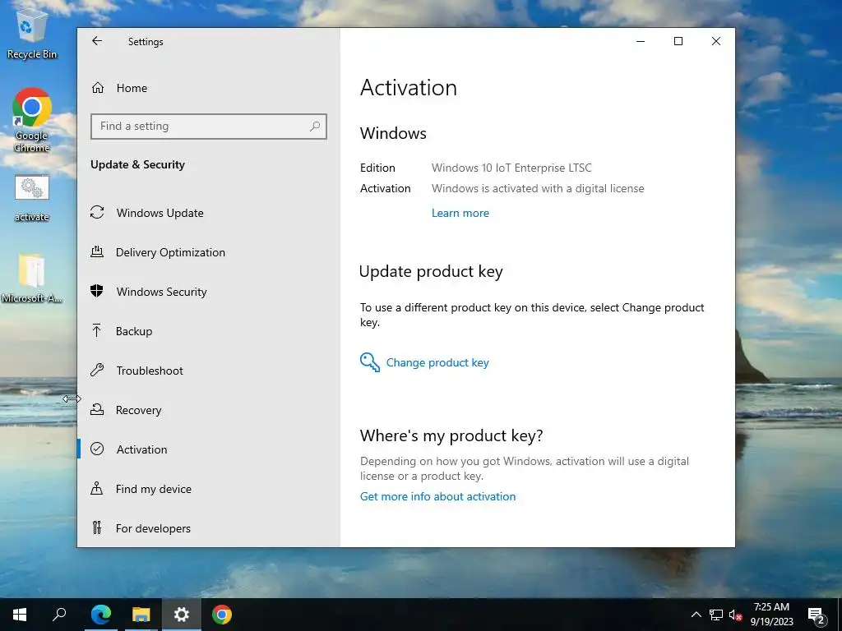Open the Windows Start menu
842x631 pixels.
(x=20, y=615)
